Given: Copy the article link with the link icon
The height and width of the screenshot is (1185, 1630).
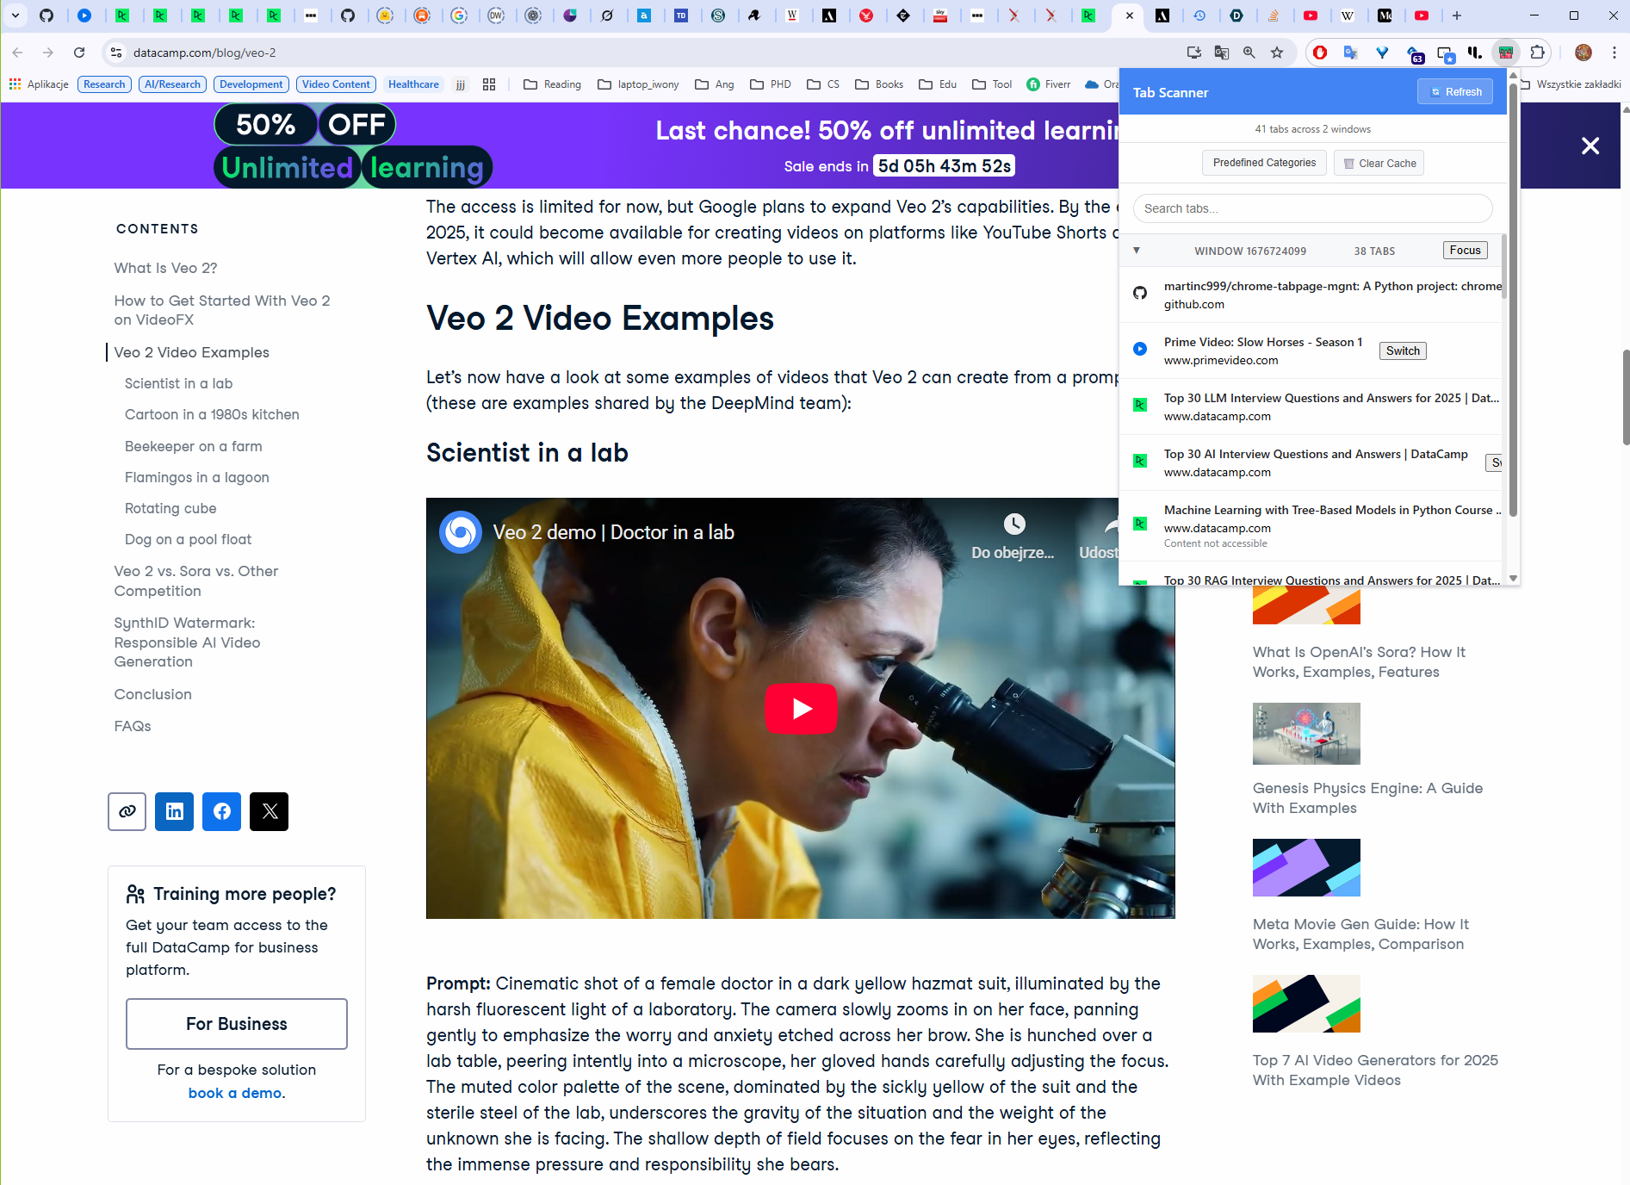Looking at the screenshot, I should tap(127, 811).
